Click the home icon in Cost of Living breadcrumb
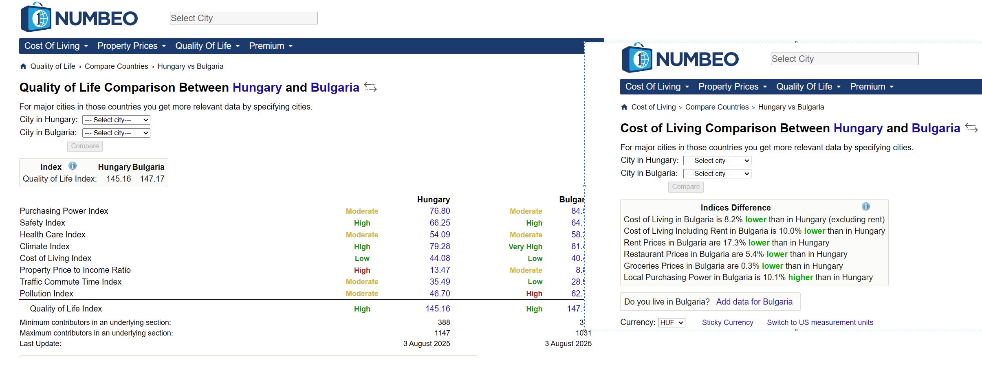 tap(624, 107)
